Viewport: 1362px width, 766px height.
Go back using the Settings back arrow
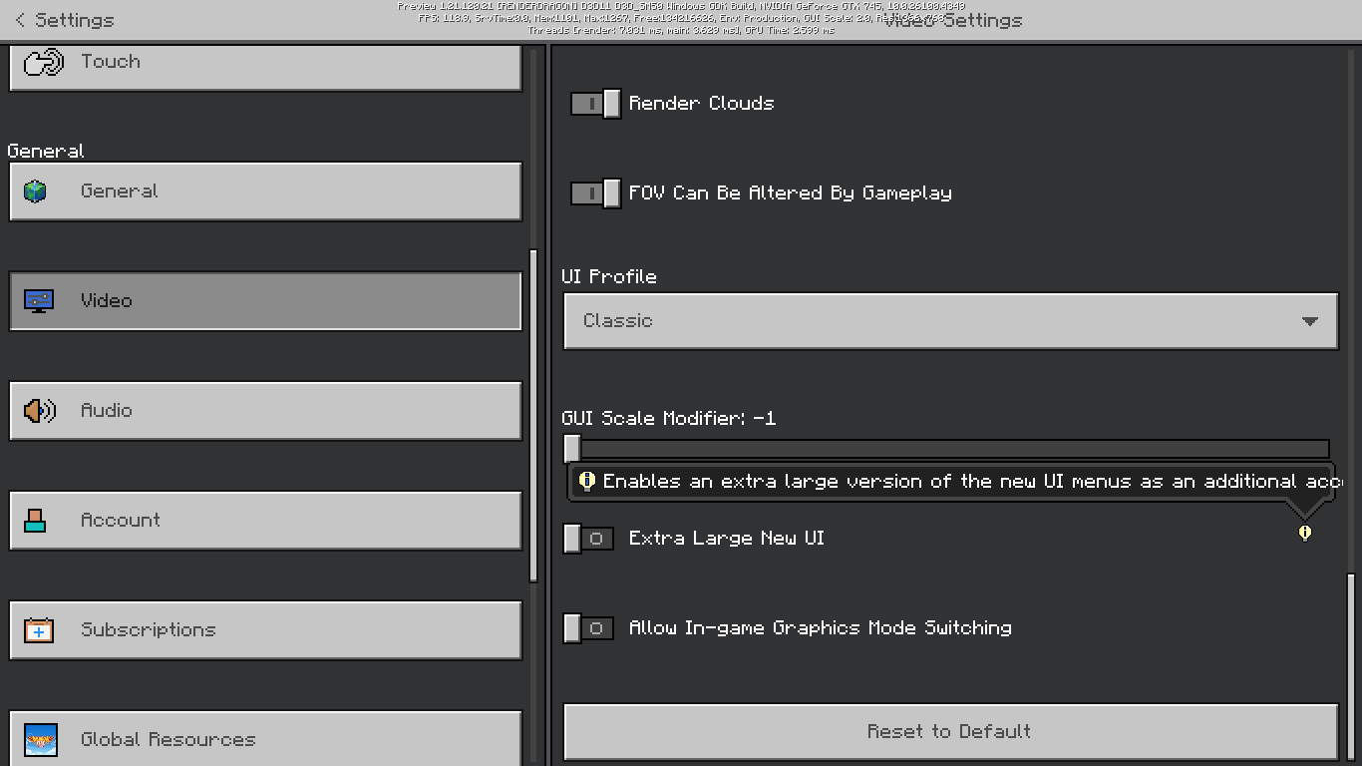20,20
